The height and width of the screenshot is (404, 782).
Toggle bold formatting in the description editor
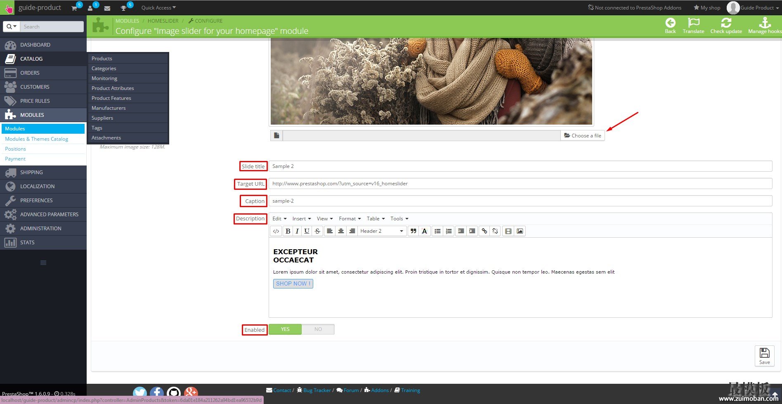click(288, 231)
